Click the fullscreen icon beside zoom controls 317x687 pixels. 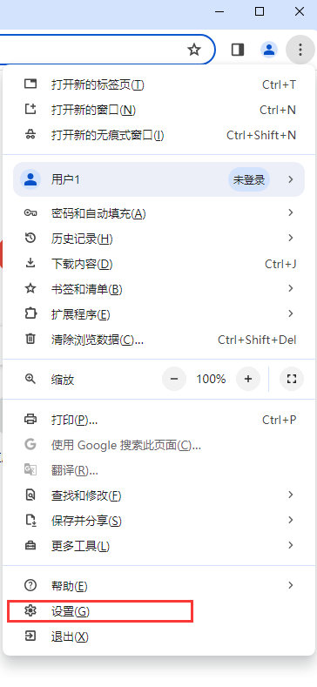click(292, 379)
